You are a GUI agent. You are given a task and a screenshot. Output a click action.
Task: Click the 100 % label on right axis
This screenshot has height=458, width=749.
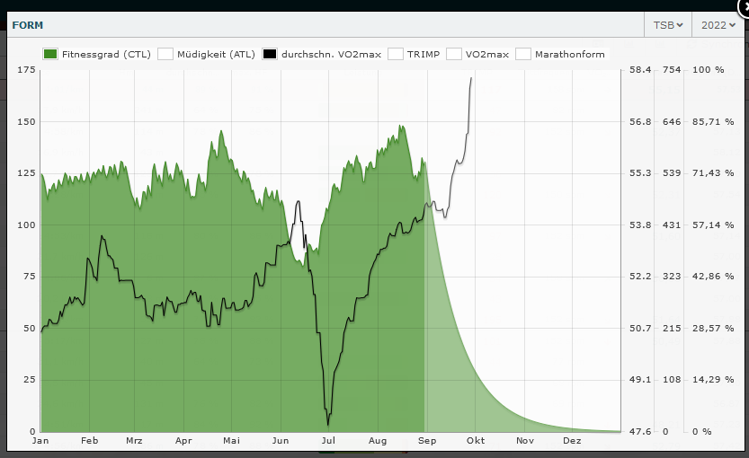click(x=708, y=70)
